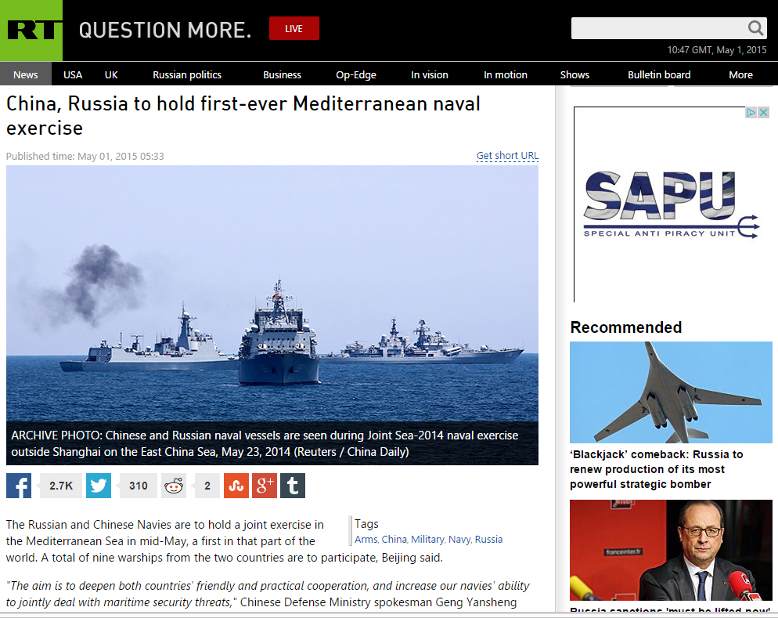Close the SAPU advertisement
778x618 pixels.
pyautogui.click(x=764, y=113)
